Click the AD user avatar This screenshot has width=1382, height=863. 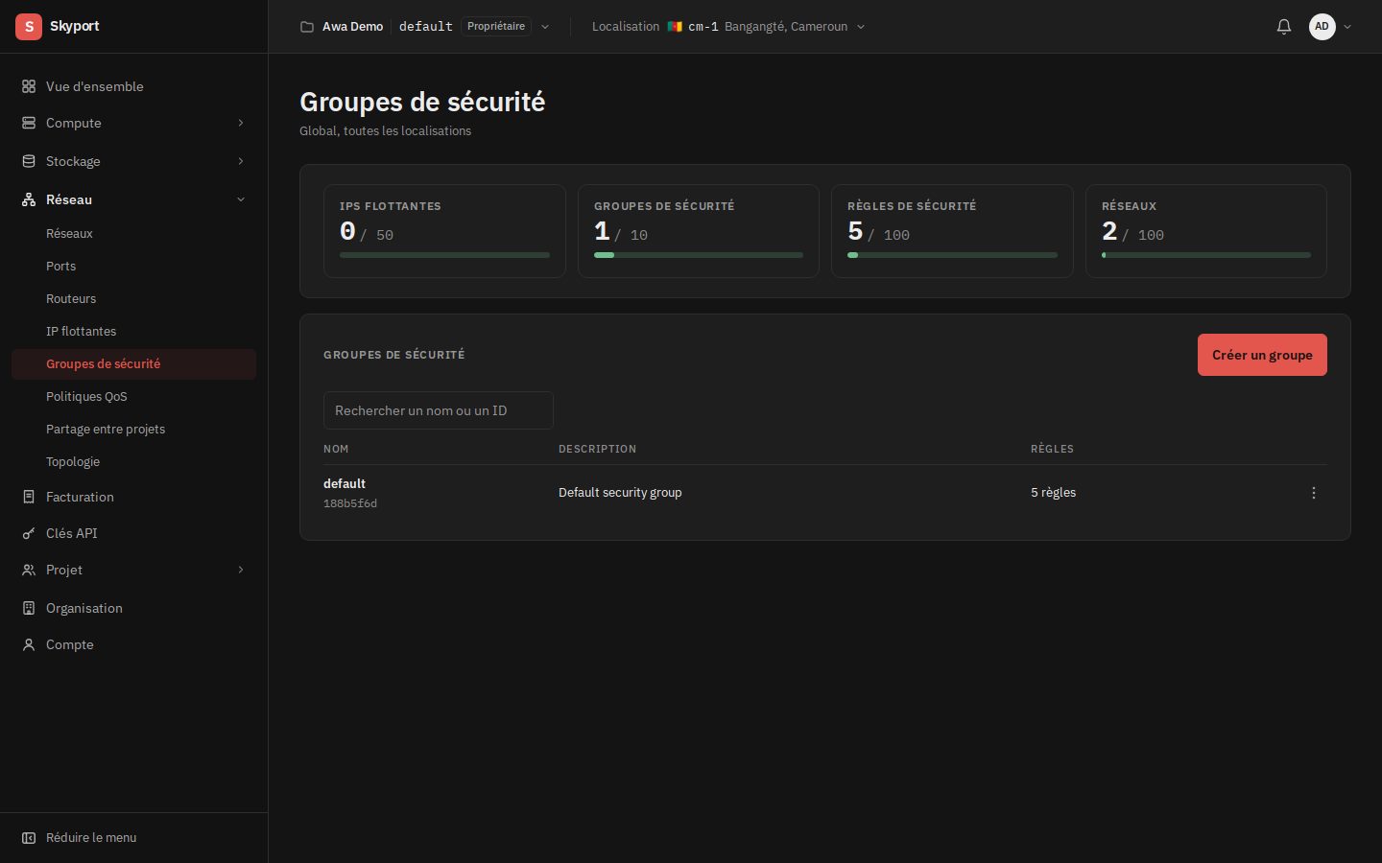tap(1322, 27)
